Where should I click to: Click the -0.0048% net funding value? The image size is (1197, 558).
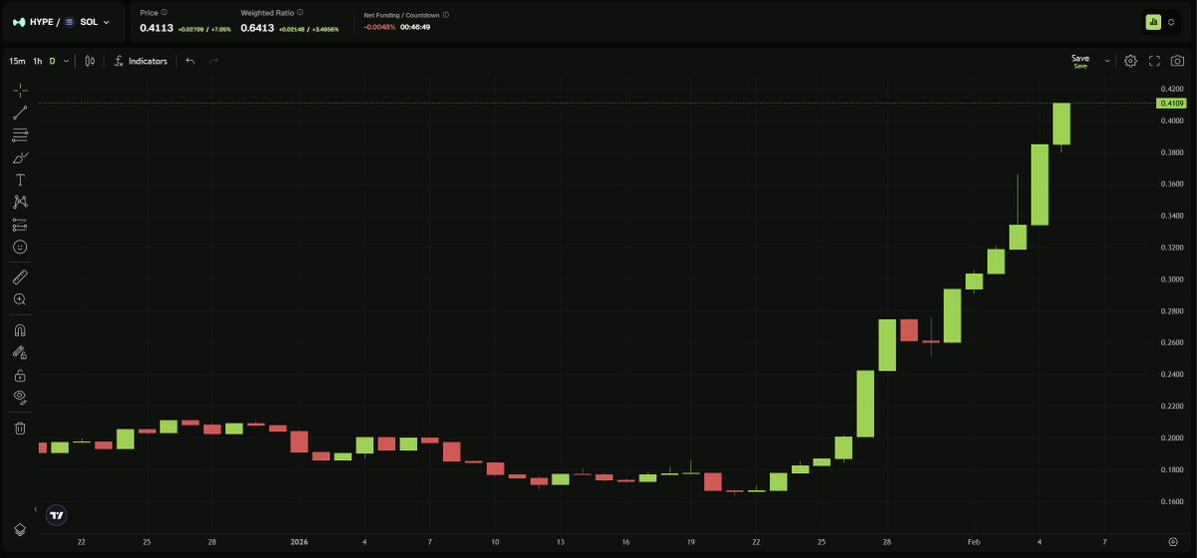[380, 27]
